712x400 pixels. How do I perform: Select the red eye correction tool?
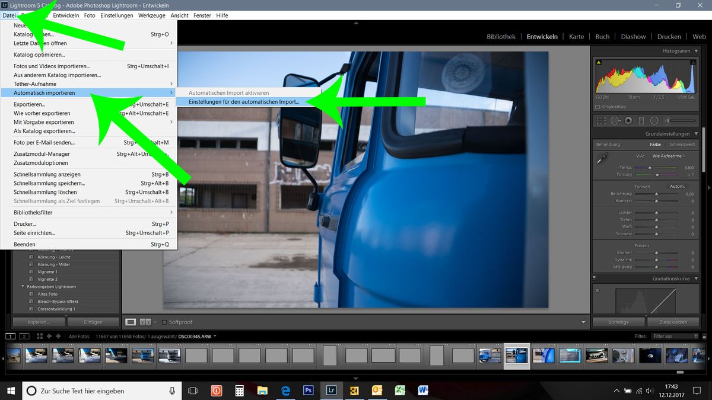point(628,120)
